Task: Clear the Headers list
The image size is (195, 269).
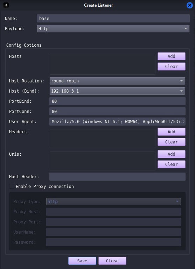Action: [172, 142]
